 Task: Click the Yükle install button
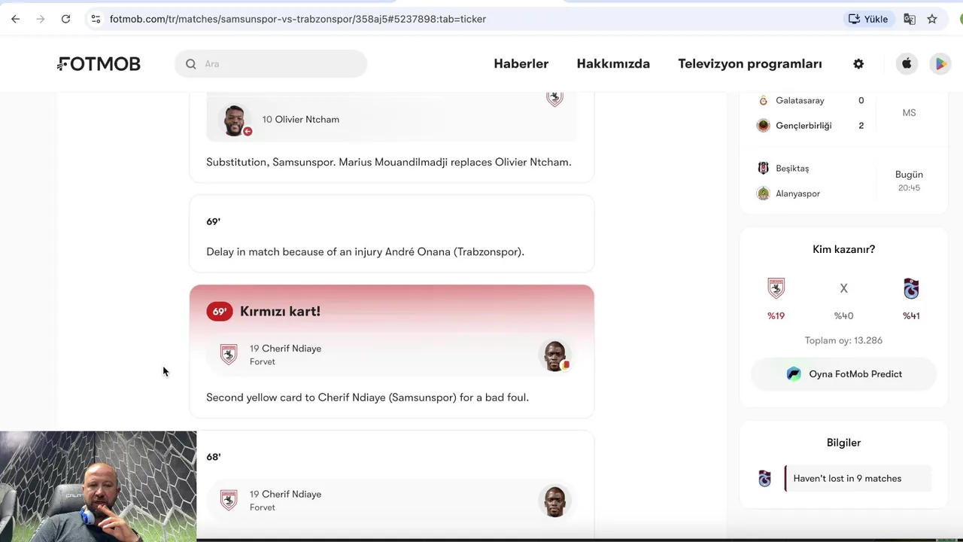click(868, 19)
